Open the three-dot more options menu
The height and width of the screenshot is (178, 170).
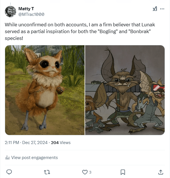[162, 9]
